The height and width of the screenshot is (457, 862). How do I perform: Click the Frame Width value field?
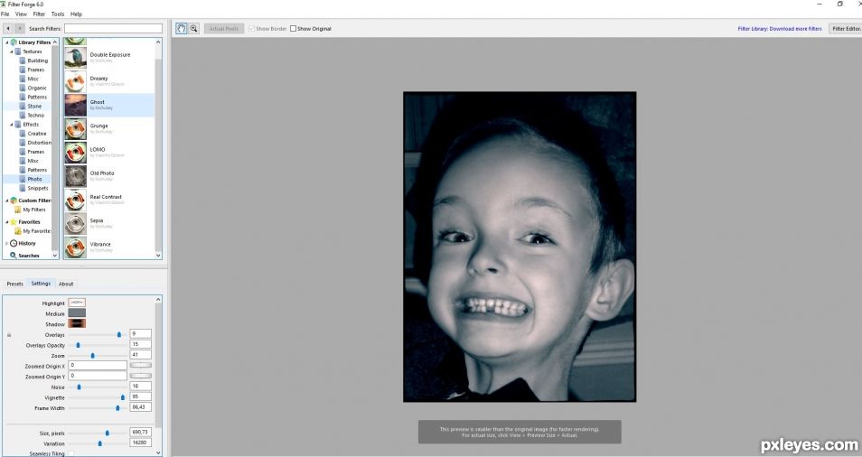point(141,407)
